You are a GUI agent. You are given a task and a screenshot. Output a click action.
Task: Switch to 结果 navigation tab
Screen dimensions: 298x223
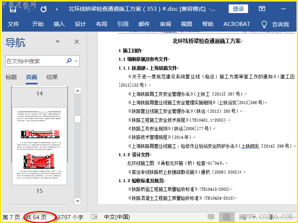click(x=52, y=77)
